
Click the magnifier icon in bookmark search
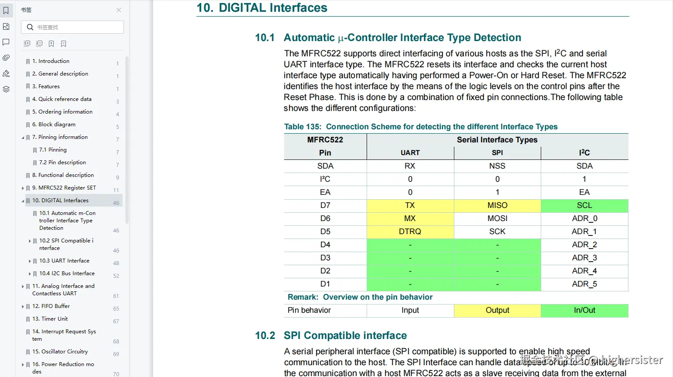coord(30,27)
